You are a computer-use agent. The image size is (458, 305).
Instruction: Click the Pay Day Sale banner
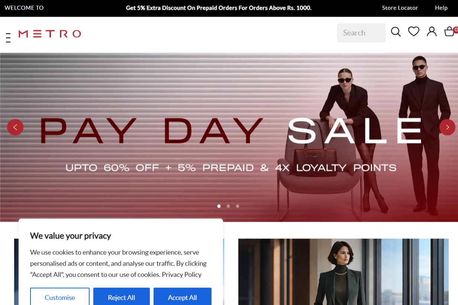point(229,137)
